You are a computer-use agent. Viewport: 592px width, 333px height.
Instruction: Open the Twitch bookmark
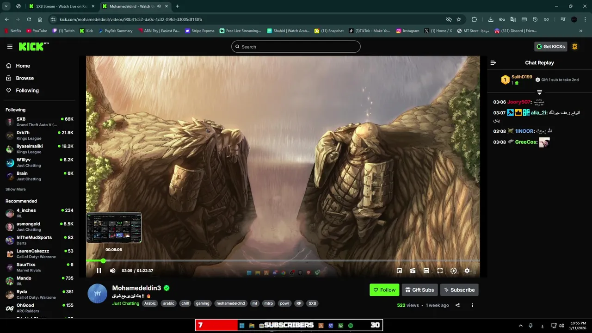click(x=64, y=31)
